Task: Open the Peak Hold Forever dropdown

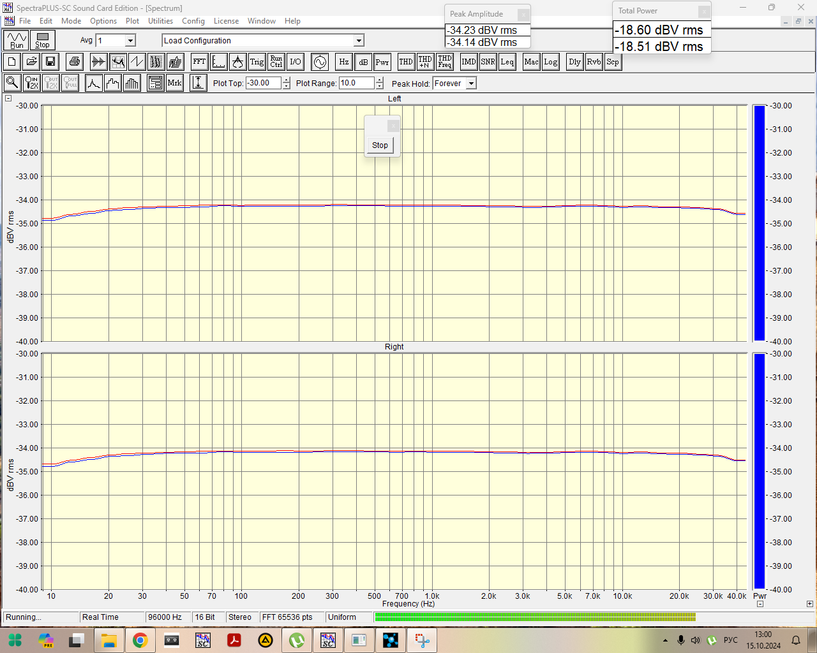Action: (x=471, y=84)
